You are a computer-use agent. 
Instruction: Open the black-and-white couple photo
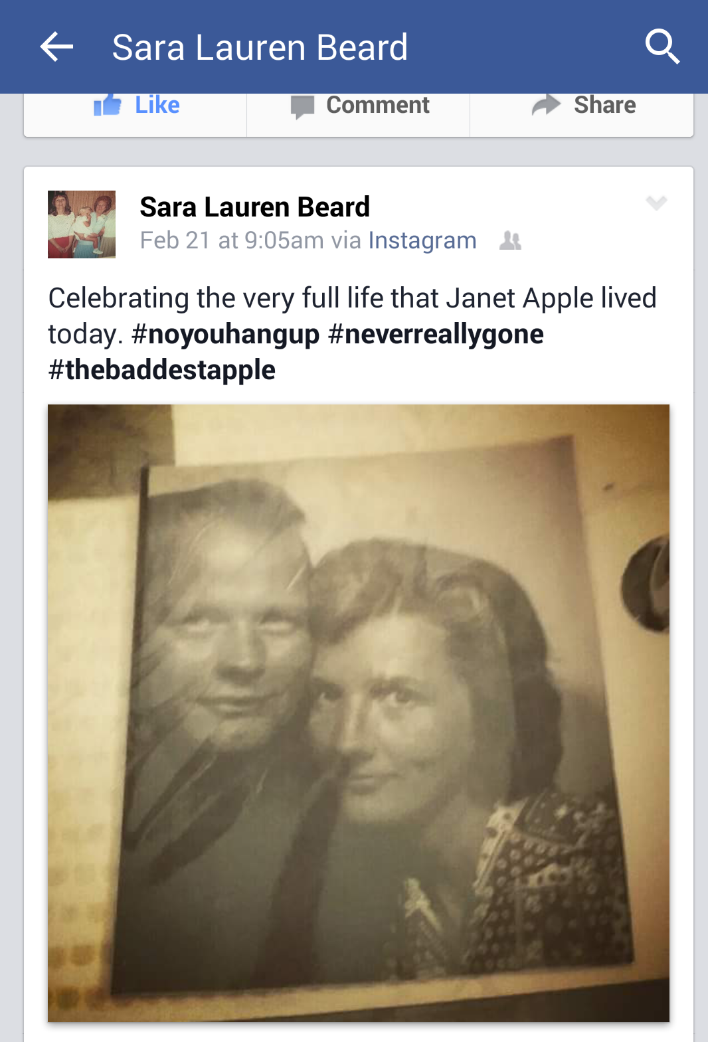(359, 713)
